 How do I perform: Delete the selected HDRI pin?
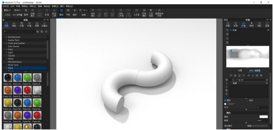227,80
